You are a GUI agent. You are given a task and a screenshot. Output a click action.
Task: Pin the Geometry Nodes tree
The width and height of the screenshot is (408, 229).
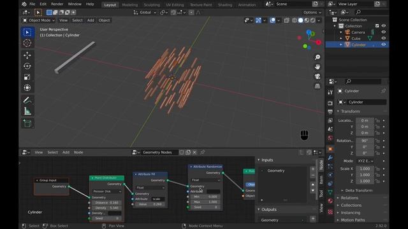click(203, 153)
